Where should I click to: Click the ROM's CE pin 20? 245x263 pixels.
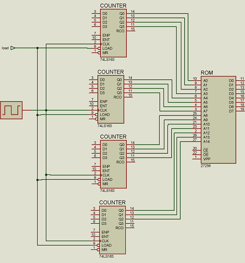point(197,150)
